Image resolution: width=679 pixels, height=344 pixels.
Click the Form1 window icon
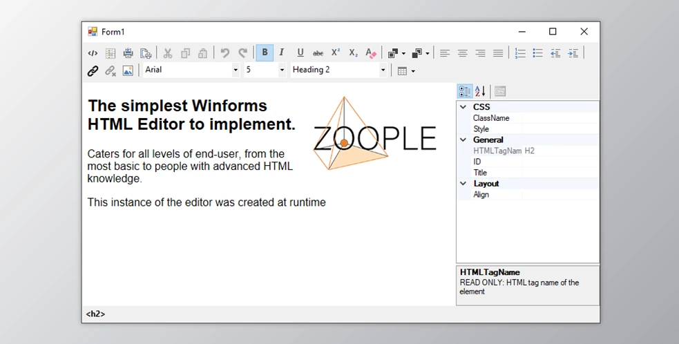click(93, 32)
